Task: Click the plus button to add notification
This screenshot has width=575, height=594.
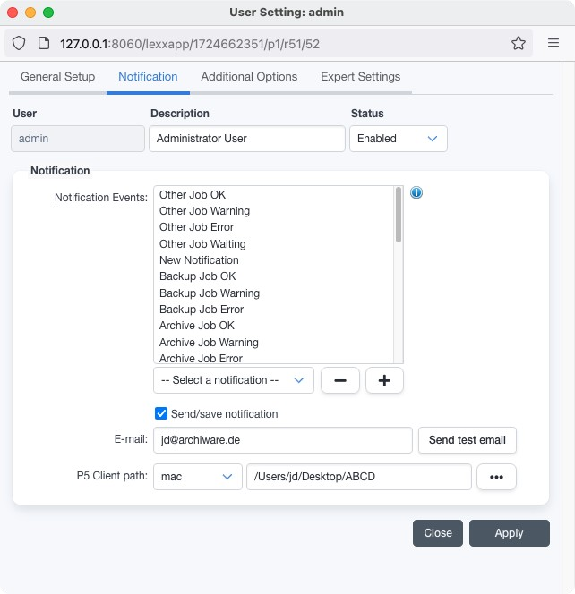Action: (x=384, y=380)
